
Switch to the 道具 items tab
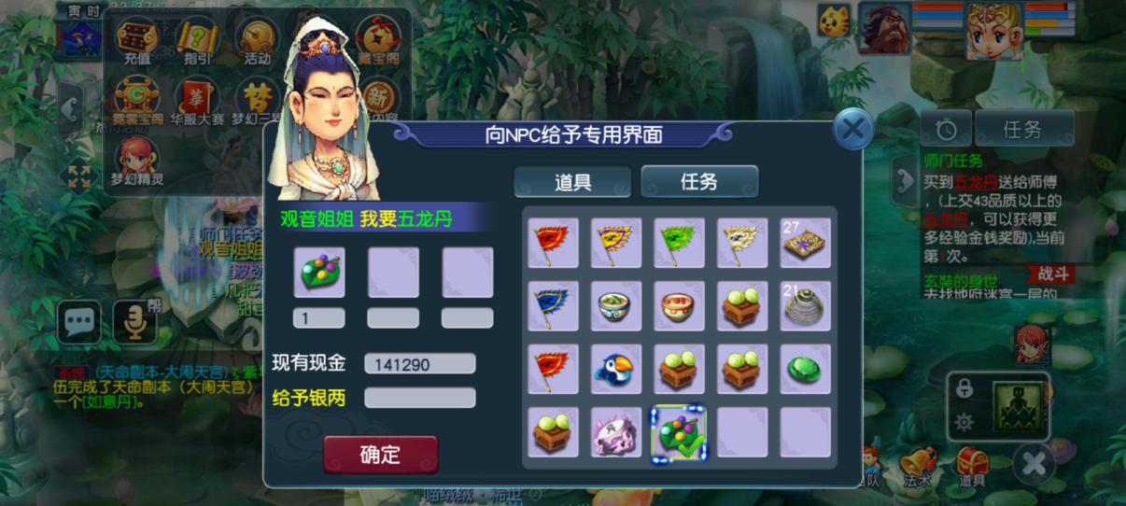tap(572, 182)
